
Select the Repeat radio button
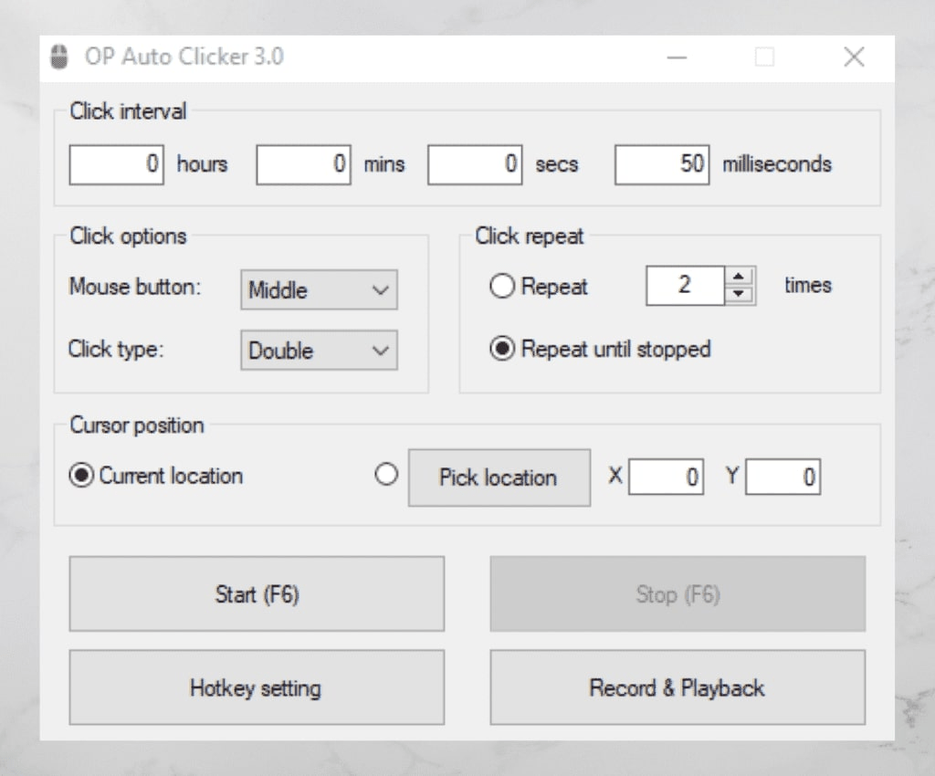[501, 286]
